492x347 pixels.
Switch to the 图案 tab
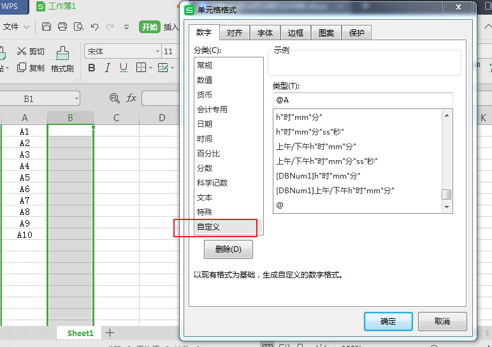pyautogui.click(x=326, y=33)
